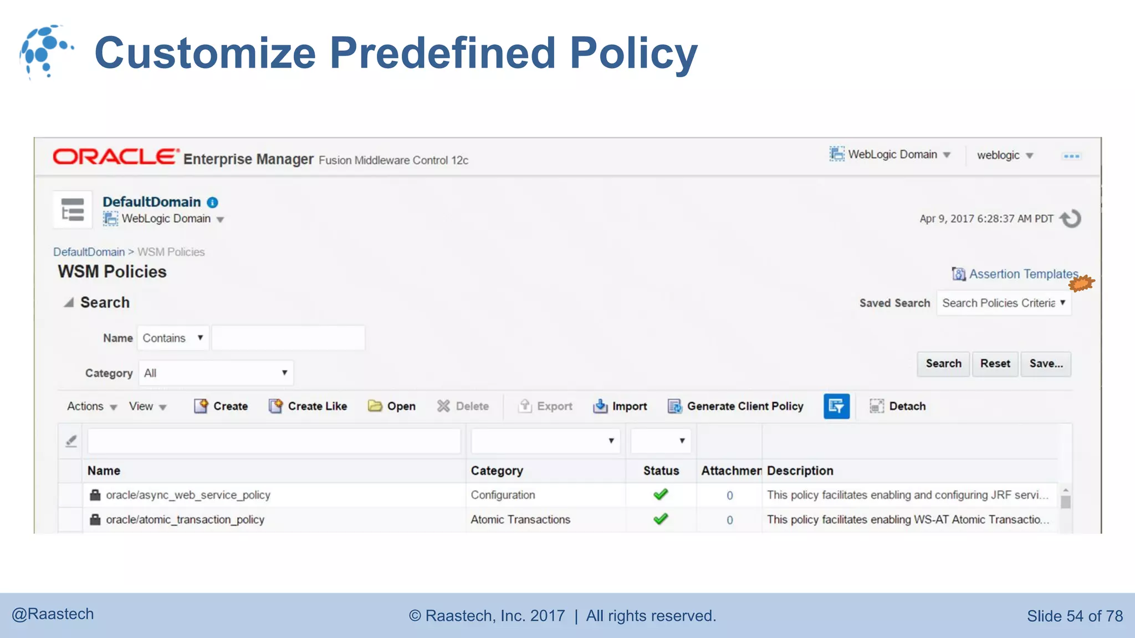The height and width of the screenshot is (638, 1135).
Task: Open the Actions menu
Action: point(92,407)
